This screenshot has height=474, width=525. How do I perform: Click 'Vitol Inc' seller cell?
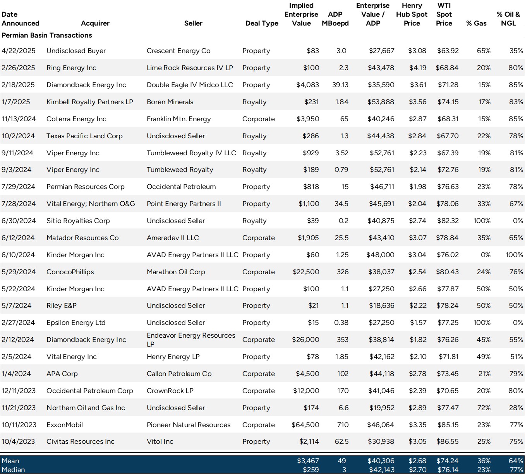point(160,441)
